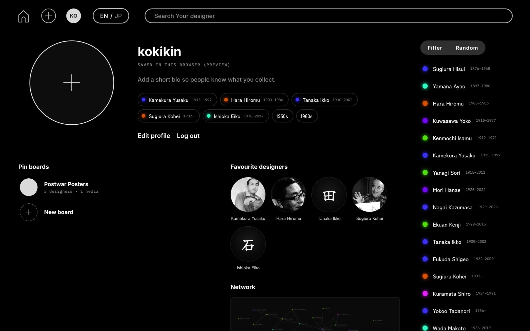Select Mori Hanae in designer list
The width and height of the screenshot is (530, 331).
(454, 190)
